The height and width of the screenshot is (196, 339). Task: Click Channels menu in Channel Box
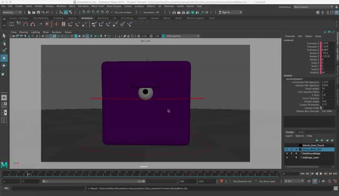click(290, 36)
